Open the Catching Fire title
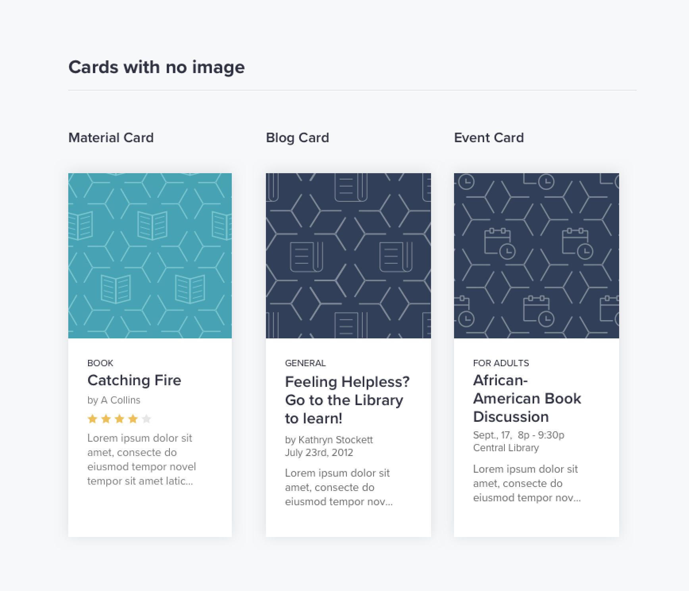689x591 pixels. (134, 380)
